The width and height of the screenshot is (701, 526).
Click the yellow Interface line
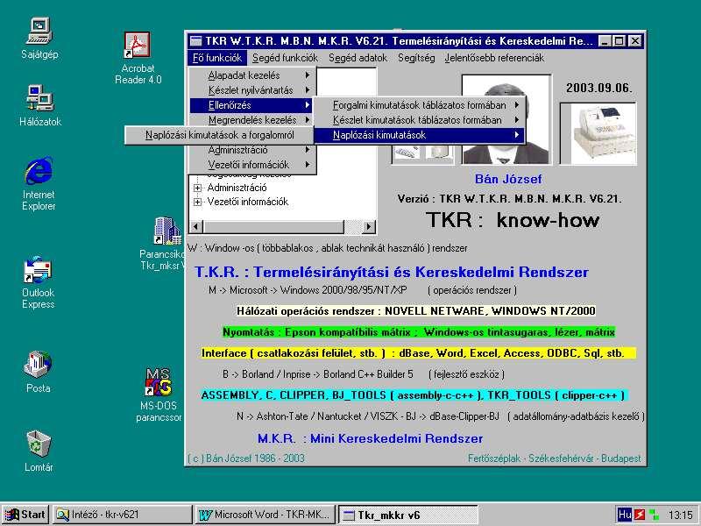[x=419, y=353]
